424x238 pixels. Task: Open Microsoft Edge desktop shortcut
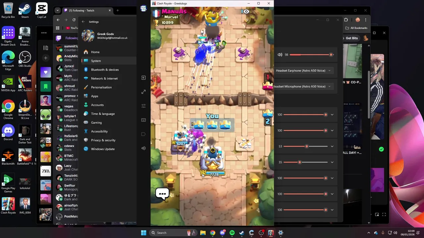[x=8, y=61]
